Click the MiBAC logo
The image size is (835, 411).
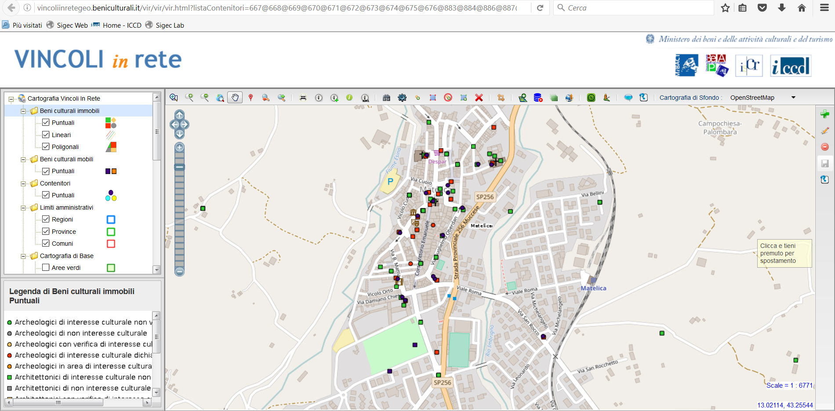[x=686, y=65]
